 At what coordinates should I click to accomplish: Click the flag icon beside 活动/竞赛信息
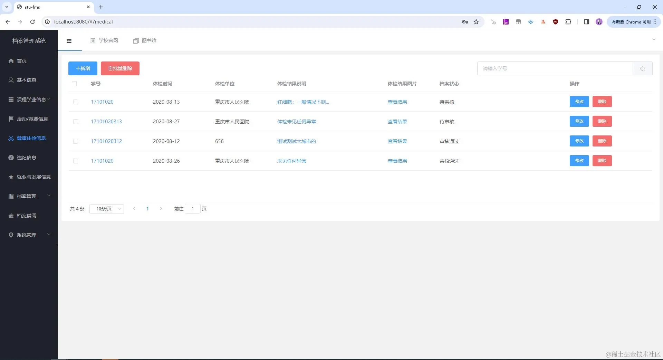pos(11,119)
